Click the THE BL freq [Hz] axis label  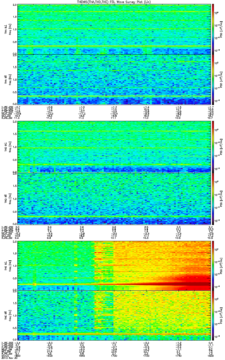click(x=10, y=266)
